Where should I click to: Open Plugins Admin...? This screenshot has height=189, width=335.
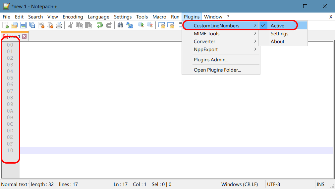click(x=221, y=60)
